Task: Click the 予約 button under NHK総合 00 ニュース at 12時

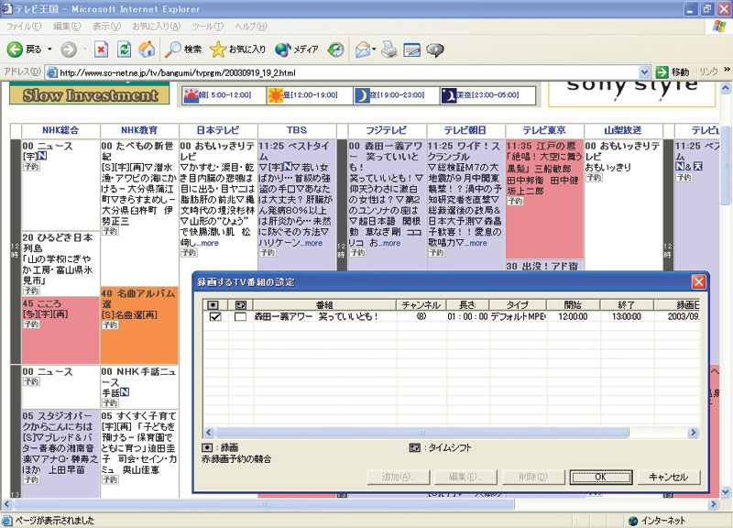Action: click(31, 167)
